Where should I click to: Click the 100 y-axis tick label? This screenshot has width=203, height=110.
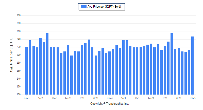[x=18, y=95]
